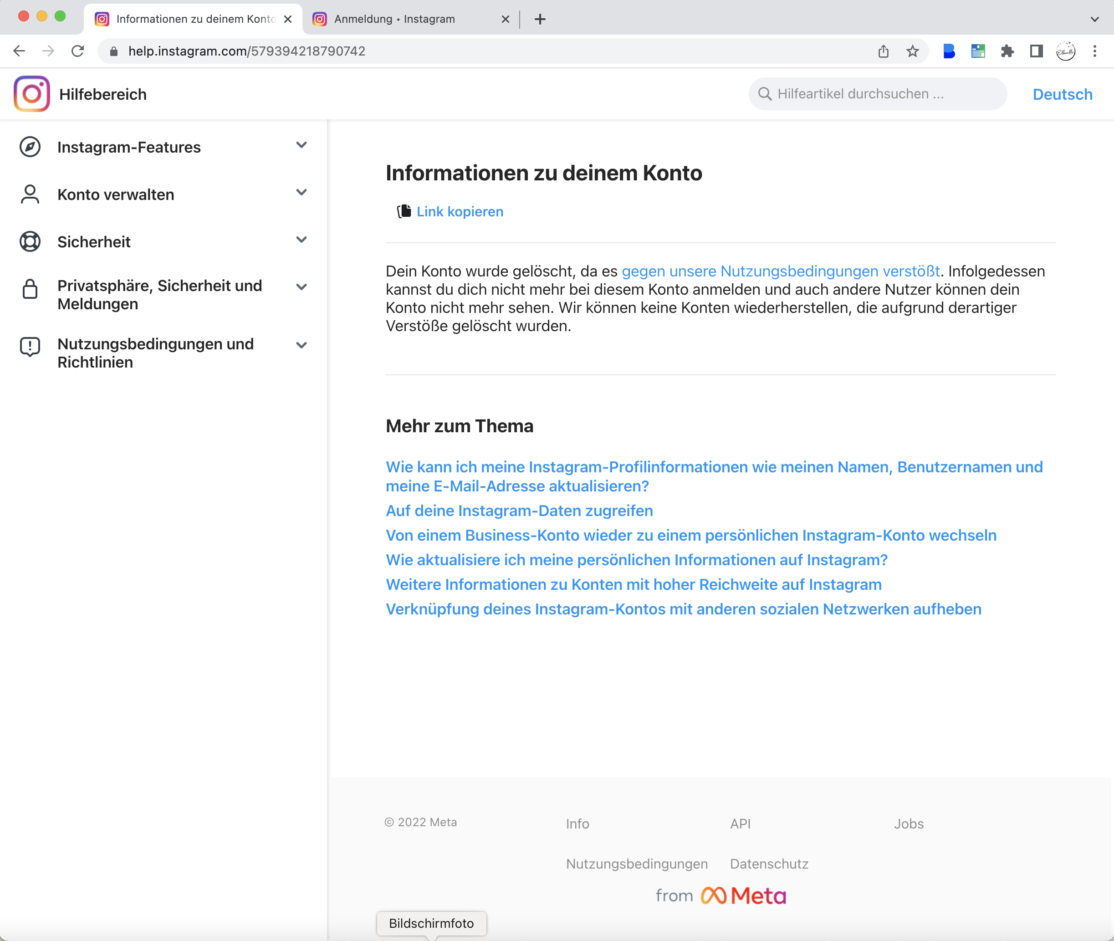Click the browser address bar URL
The width and height of the screenshot is (1114, 941).
247,51
